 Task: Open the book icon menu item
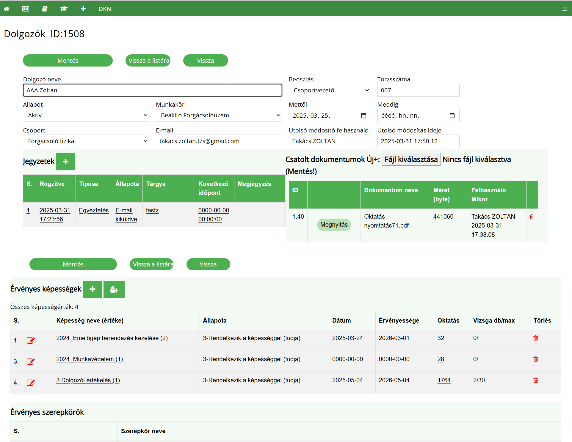click(x=45, y=9)
